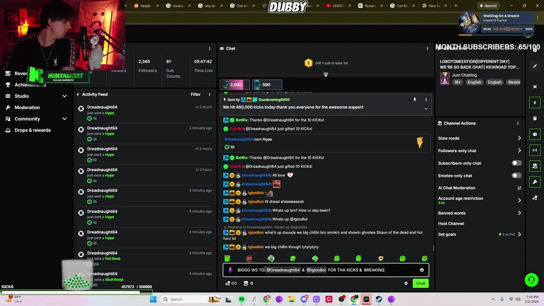Open Gemini button in browser
The image size is (544, 306).
[x=487, y=6]
